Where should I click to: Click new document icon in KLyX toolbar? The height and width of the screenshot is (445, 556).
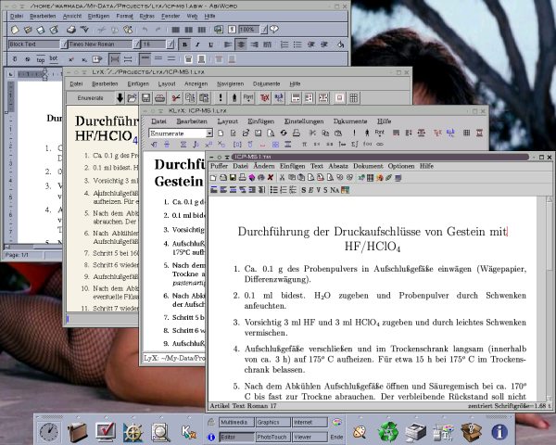[221, 133]
